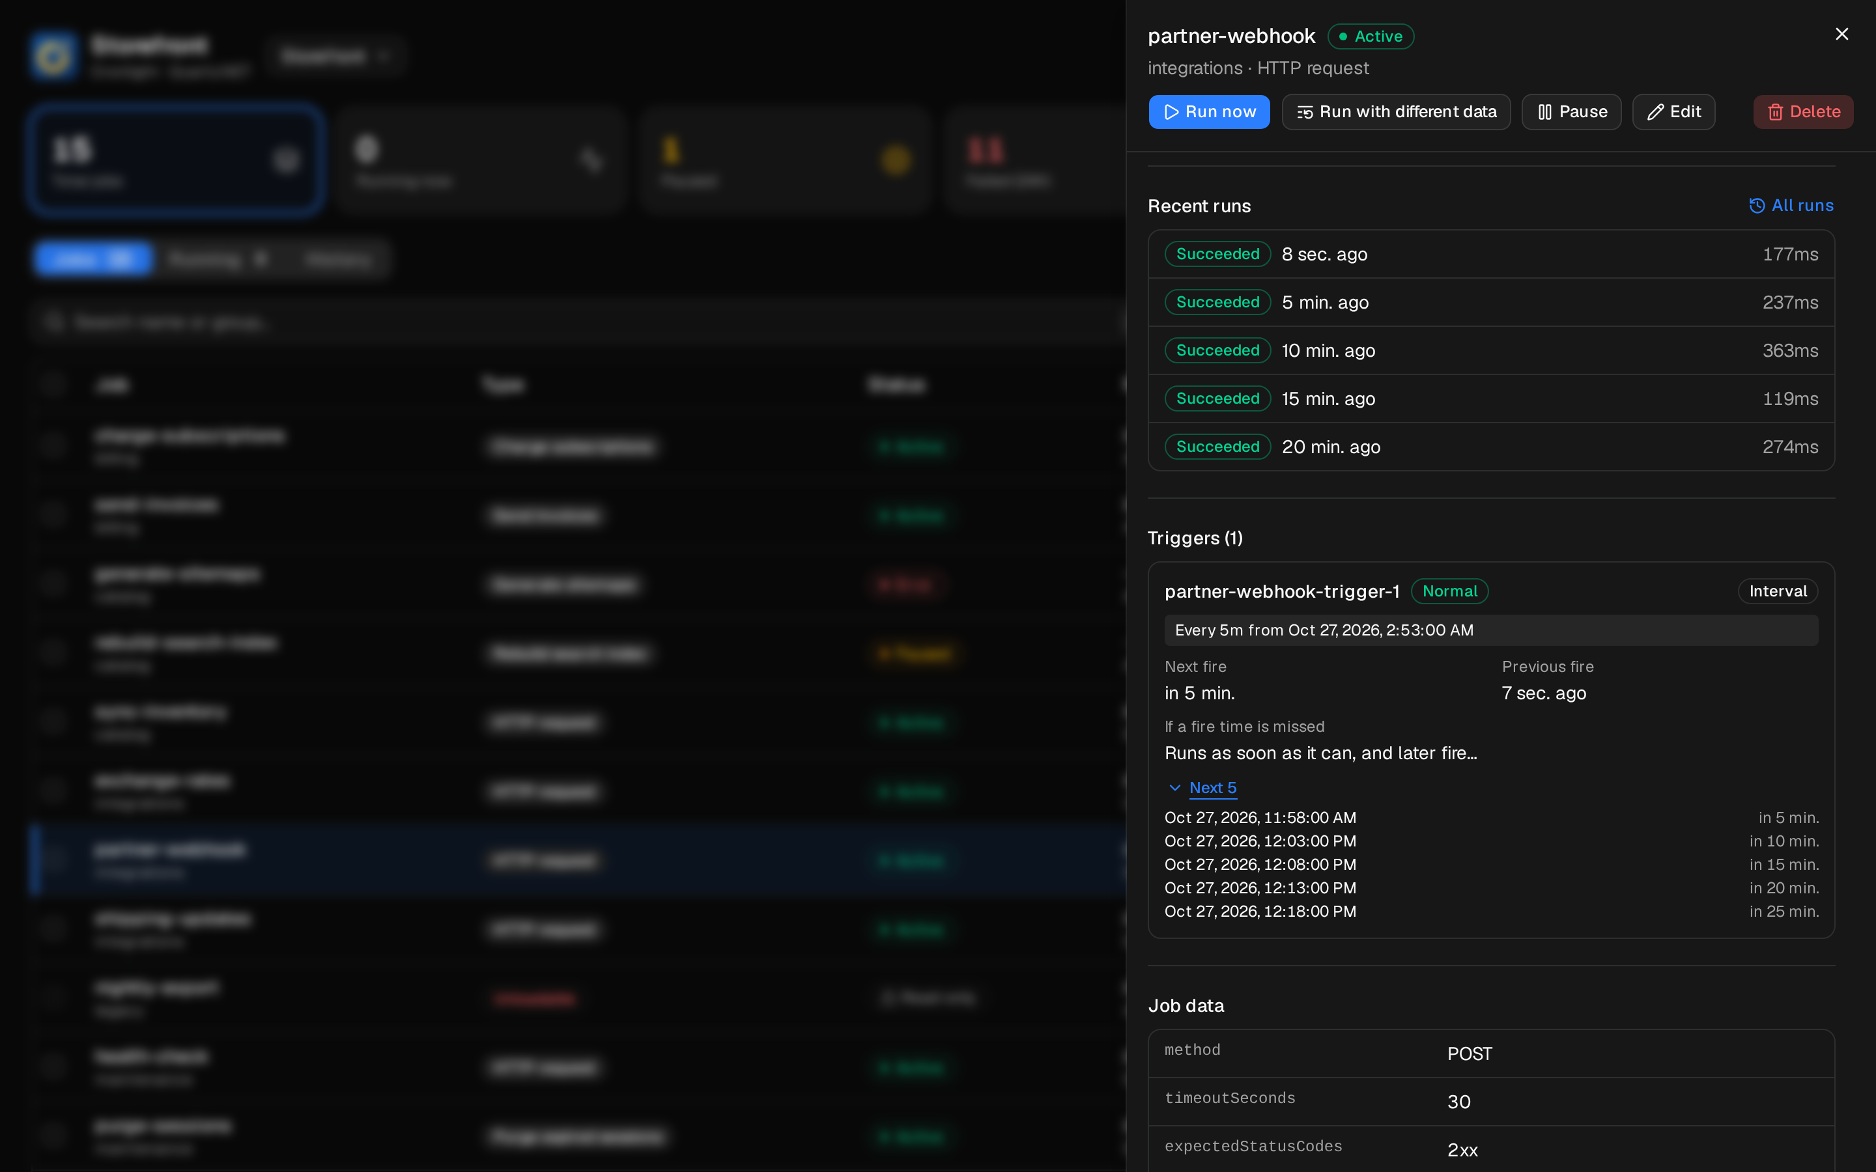Click the '7 sec. ago' previous fire value
The width and height of the screenshot is (1876, 1172).
1544,693
